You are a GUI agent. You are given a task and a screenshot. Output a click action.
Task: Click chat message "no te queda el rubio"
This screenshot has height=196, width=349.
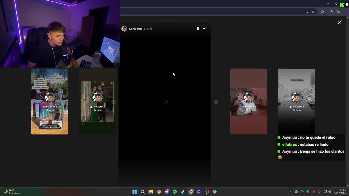318,137
